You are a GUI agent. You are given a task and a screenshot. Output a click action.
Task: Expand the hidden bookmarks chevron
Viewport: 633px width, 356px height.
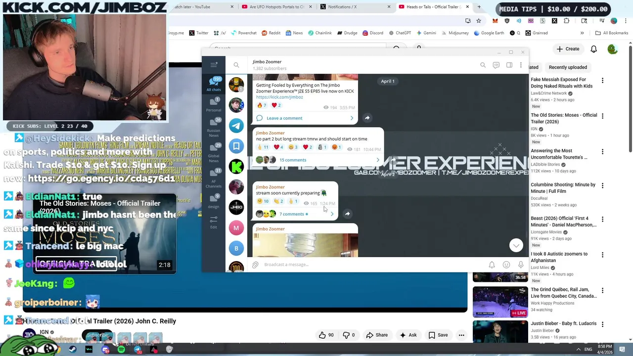coord(582,33)
